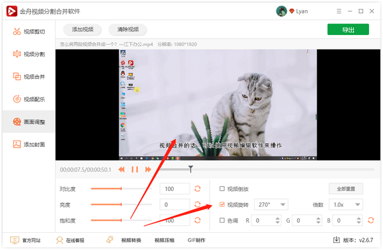Click the 视频分割 split icon

(17, 54)
